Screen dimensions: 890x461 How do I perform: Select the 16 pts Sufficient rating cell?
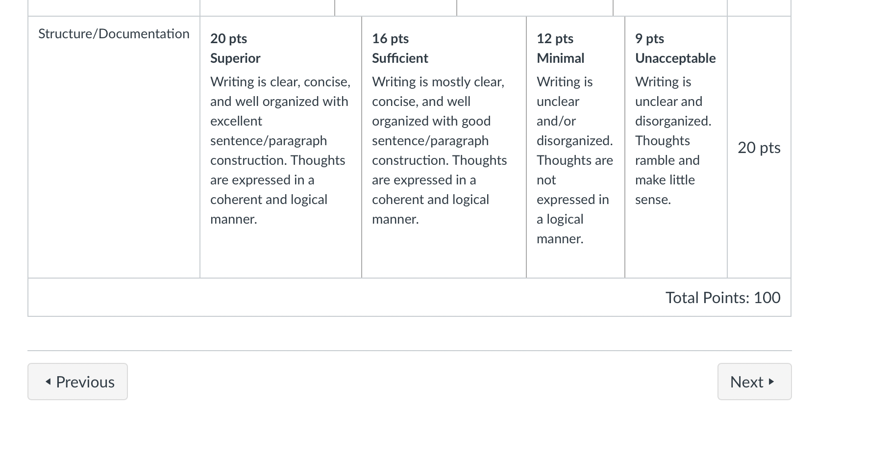point(444,147)
